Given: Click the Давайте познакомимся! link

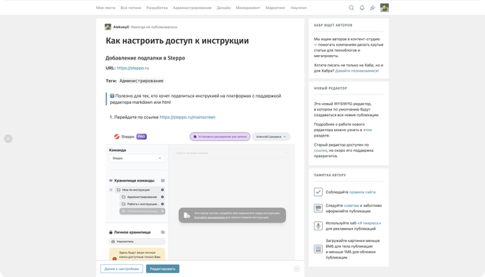Looking at the screenshot, I should click(x=357, y=71).
